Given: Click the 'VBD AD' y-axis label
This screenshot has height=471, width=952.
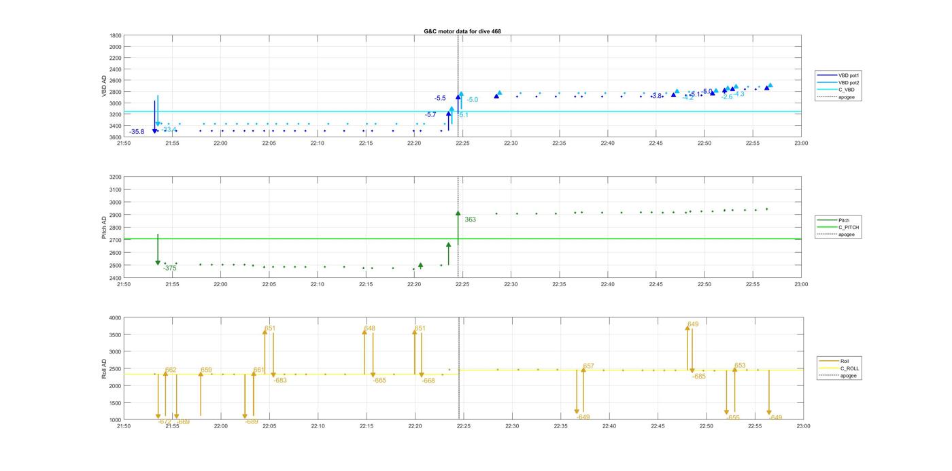Looking at the screenshot, I should click(x=105, y=86).
